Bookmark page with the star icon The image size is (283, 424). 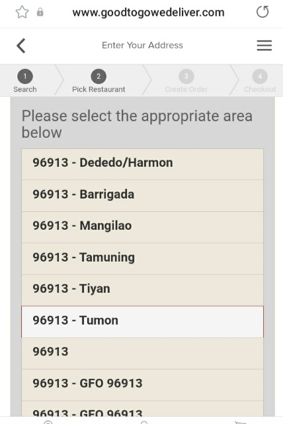coord(22,12)
